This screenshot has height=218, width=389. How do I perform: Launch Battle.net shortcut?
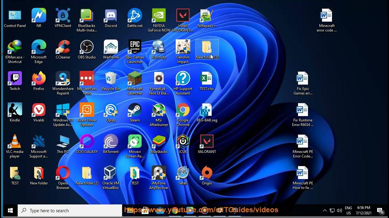click(x=135, y=18)
